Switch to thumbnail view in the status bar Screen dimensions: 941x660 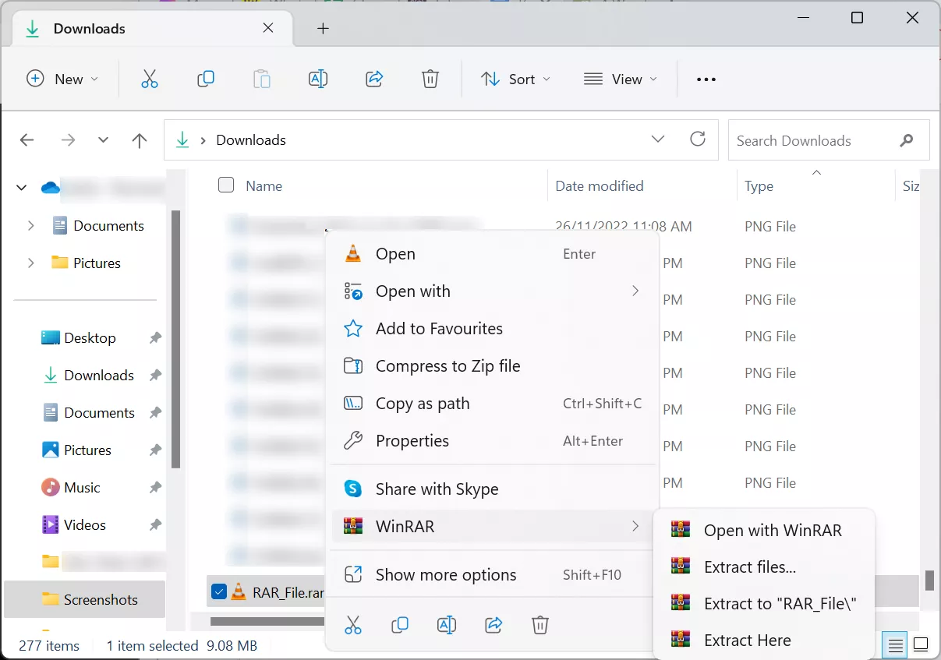921,645
